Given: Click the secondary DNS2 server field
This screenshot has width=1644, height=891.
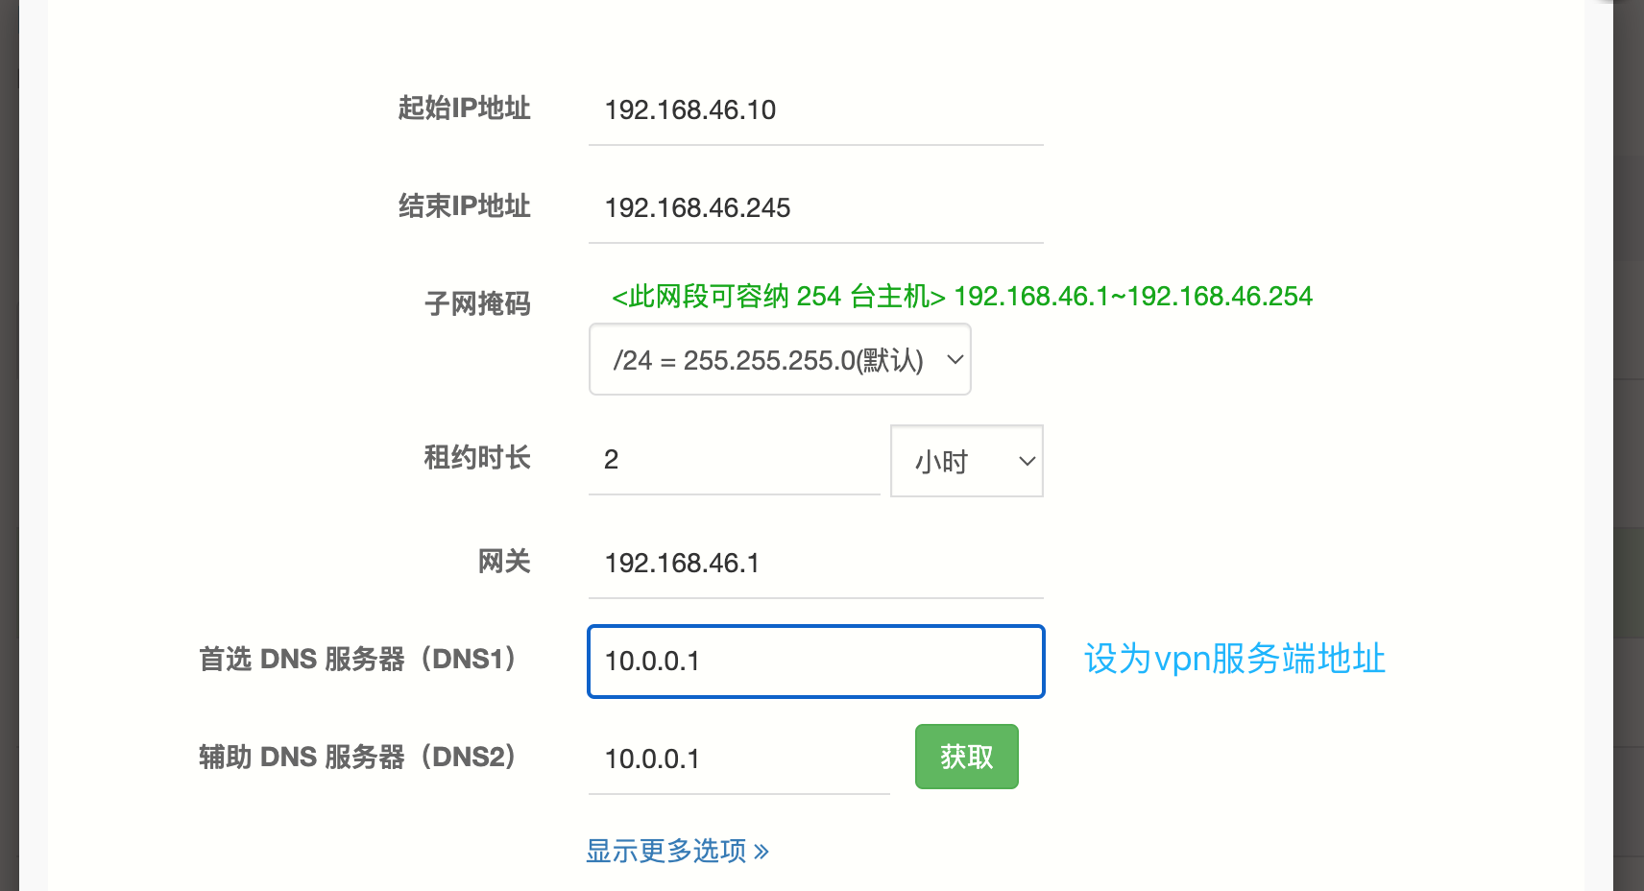Looking at the screenshot, I should (x=737, y=759).
